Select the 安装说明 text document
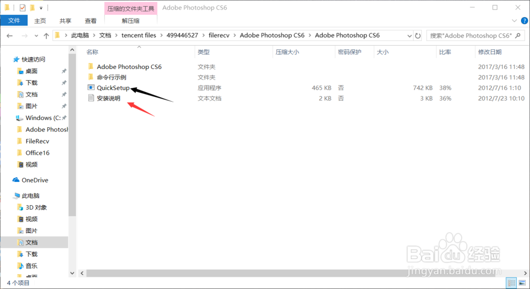Screen dimensions: 530x289 (109, 98)
